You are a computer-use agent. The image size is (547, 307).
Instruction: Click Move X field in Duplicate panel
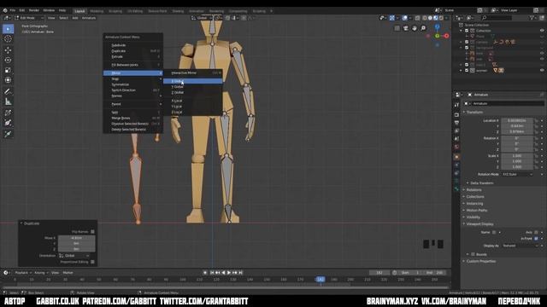point(76,238)
